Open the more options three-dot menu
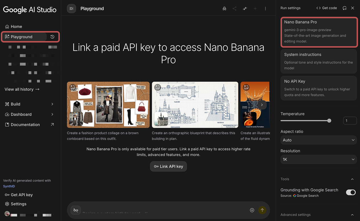Viewport: 360px width, 221px height. click(x=265, y=9)
